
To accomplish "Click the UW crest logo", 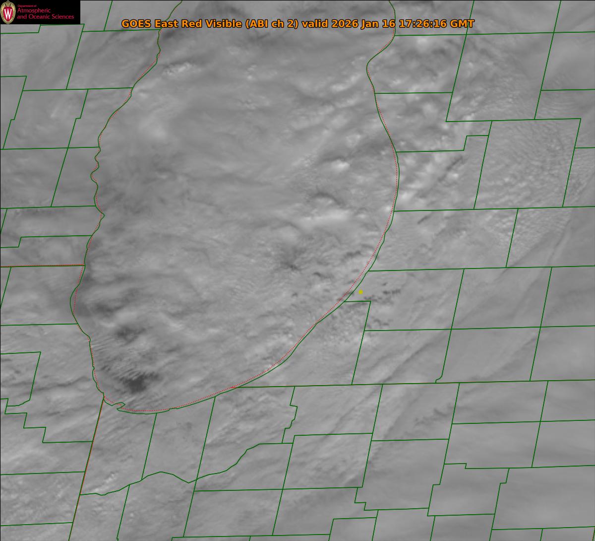I will tap(8, 12).
